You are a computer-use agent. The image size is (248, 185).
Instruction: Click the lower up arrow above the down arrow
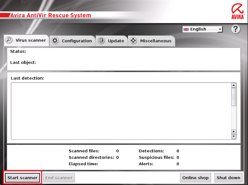234,132
